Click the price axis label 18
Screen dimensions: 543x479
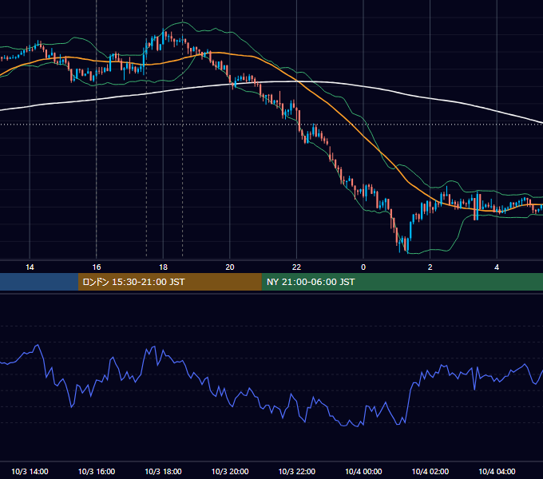(163, 267)
